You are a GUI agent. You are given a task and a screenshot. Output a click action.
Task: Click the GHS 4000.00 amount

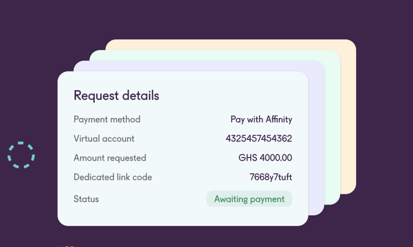(x=265, y=158)
